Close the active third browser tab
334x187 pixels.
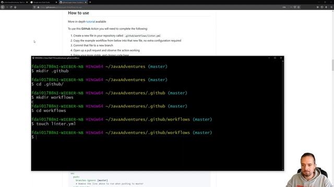coord(86,2)
